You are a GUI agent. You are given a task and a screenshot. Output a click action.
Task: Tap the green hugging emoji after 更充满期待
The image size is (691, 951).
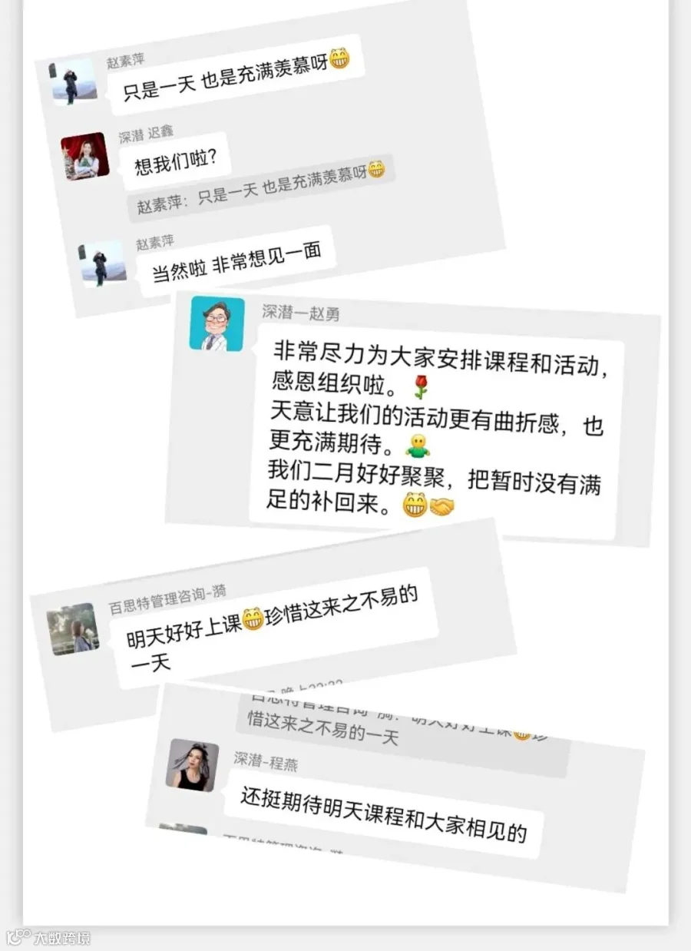418,446
